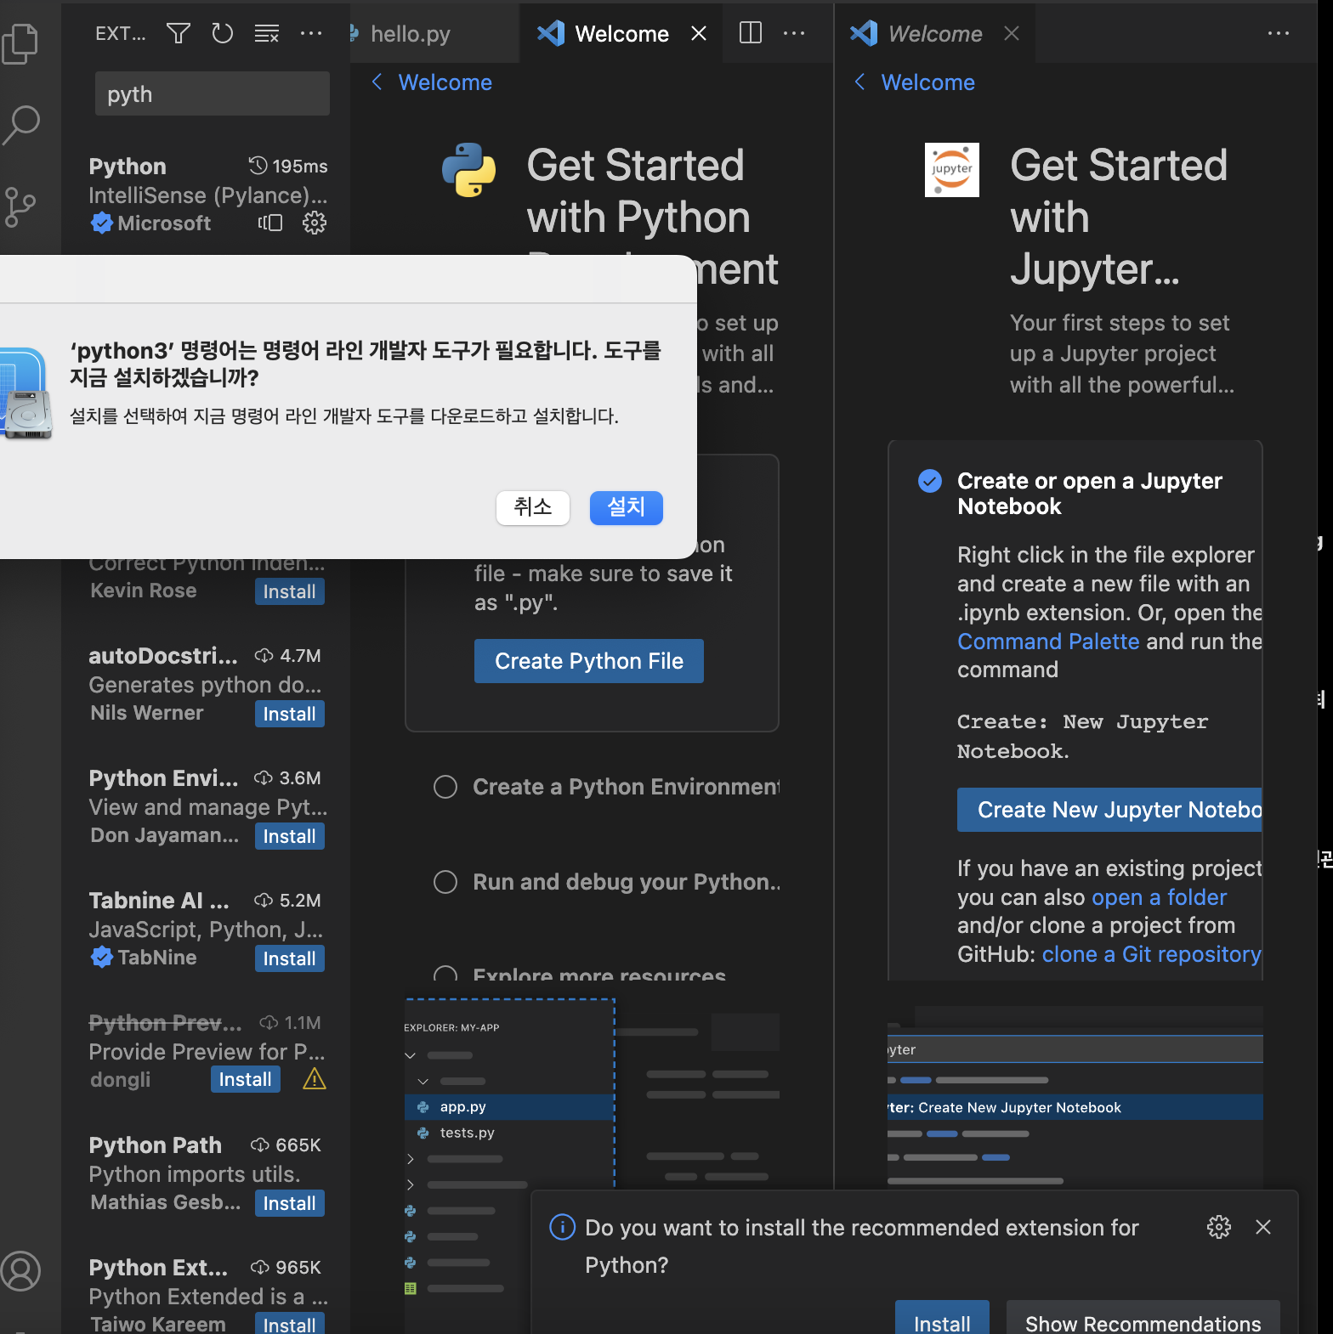Image resolution: width=1333 pixels, height=1334 pixels.
Task: Open more actions for left editor group
Action: pyautogui.click(x=794, y=33)
